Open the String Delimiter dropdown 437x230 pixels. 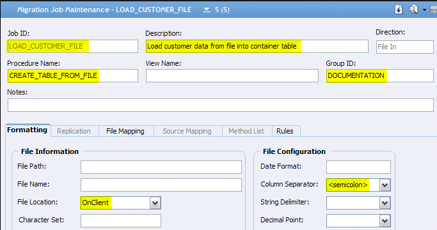tap(385, 203)
